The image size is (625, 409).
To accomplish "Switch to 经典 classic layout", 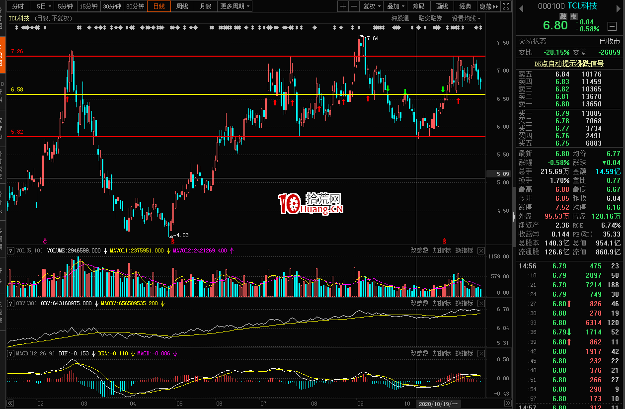I will click(x=465, y=6).
